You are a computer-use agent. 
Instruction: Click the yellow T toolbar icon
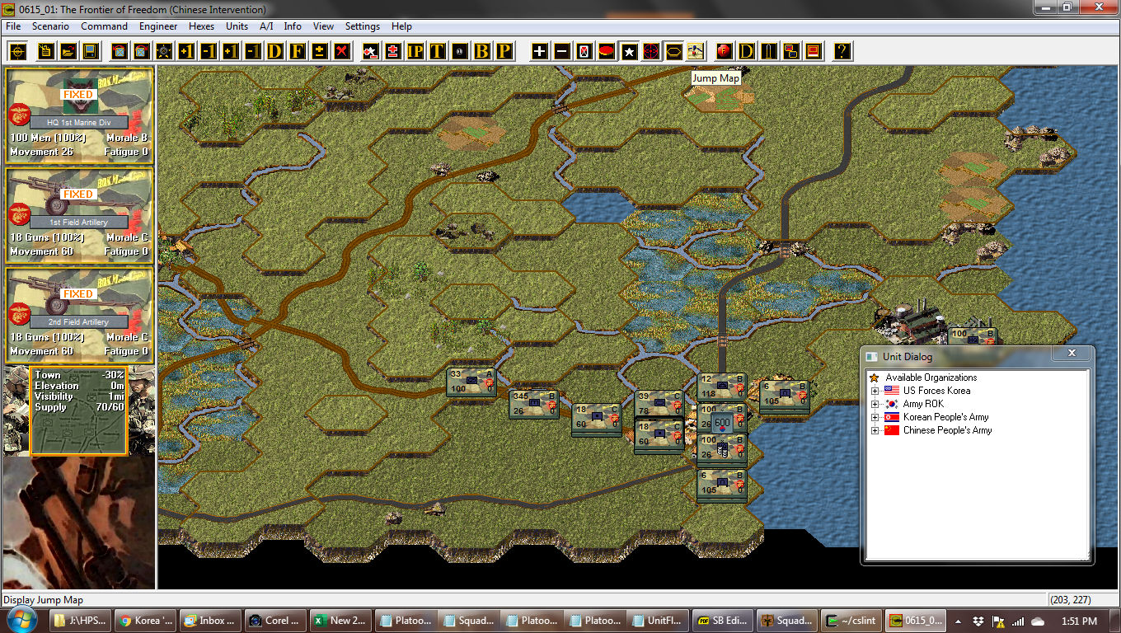click(x=438, y=51)
